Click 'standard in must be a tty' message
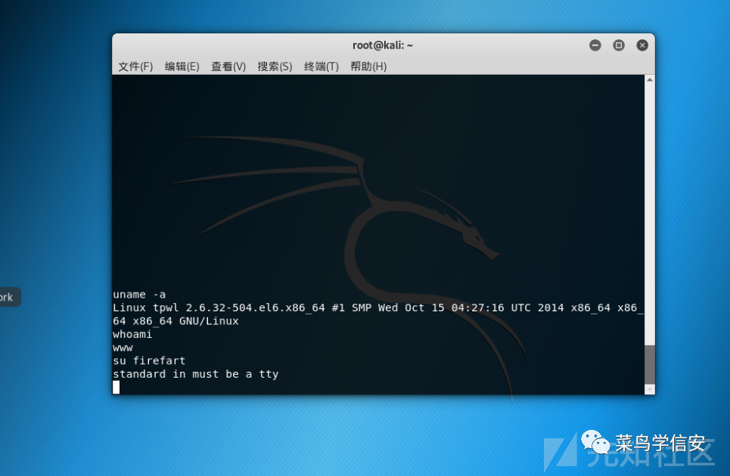Image resolution: width=730 pixels, height=476 pixels. 195,374
